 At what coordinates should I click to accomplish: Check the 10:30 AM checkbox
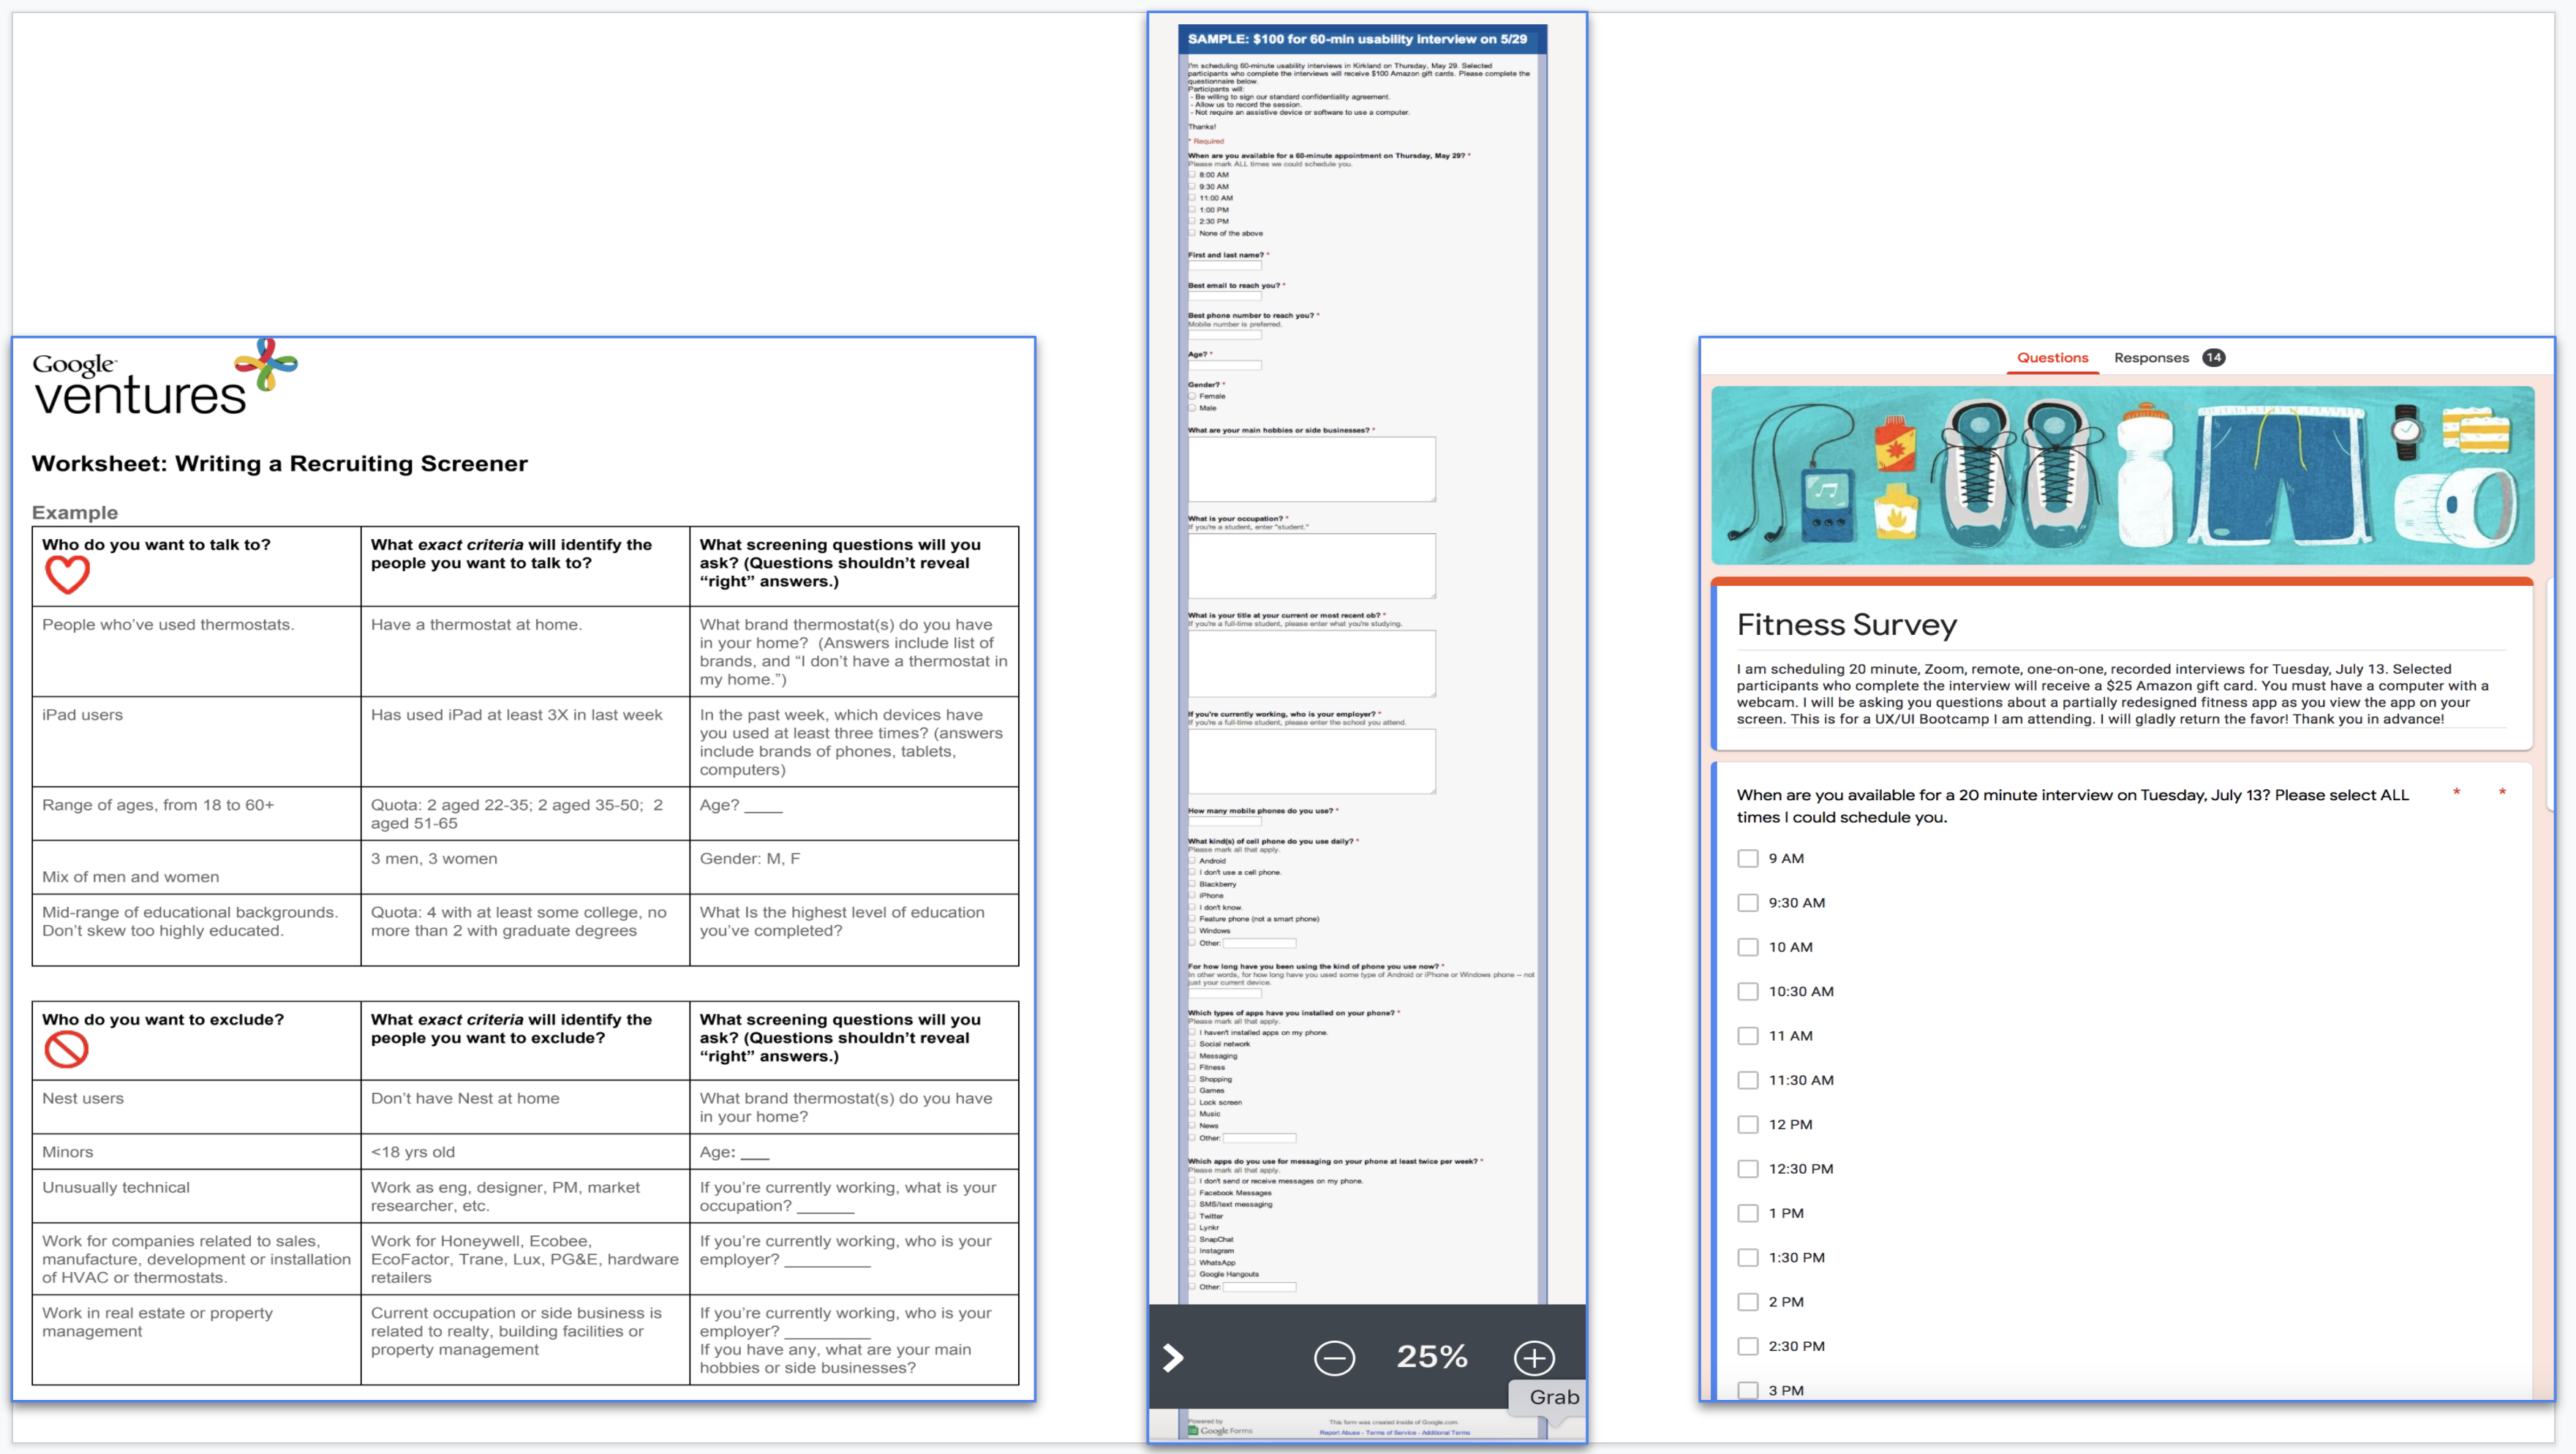pyautogui.click(x=1748, y=992)
